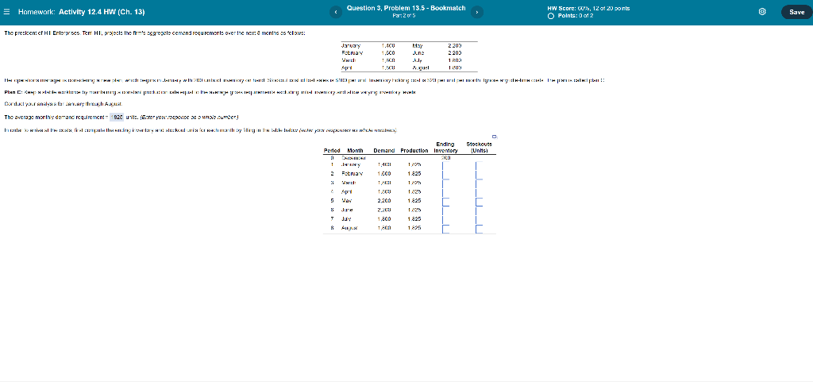The width and height of the screenshot is (813, 382).
Task: Click the Question 3, Problem 13.5 title
Action: tap(406, 8)
